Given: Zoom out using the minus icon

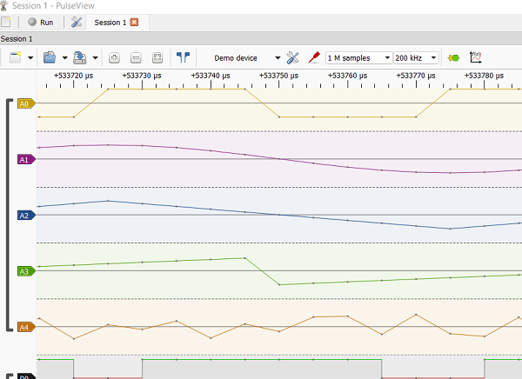Looking at the screenshot, I should click(136, 58).
